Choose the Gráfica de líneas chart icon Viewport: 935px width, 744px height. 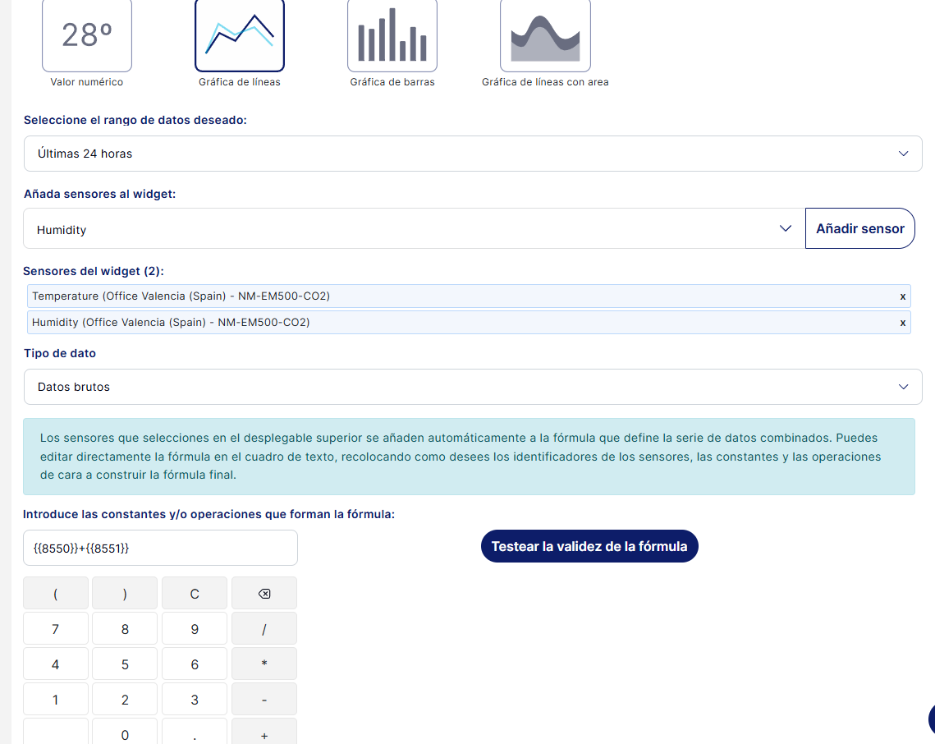point(240,36)
